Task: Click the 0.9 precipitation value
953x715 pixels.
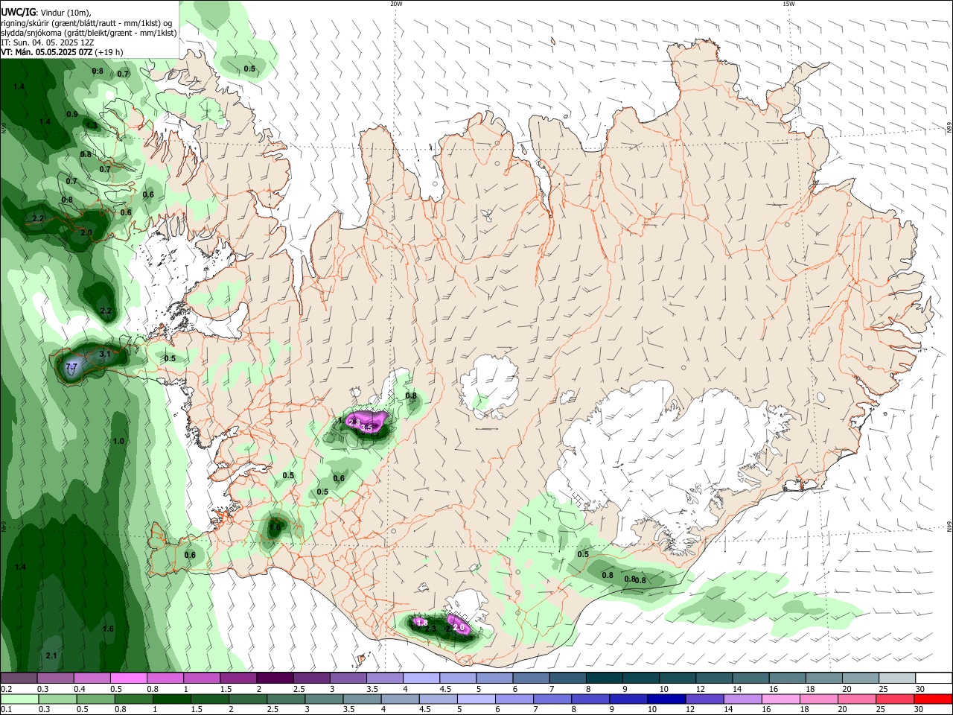Action: click(71, 115)
